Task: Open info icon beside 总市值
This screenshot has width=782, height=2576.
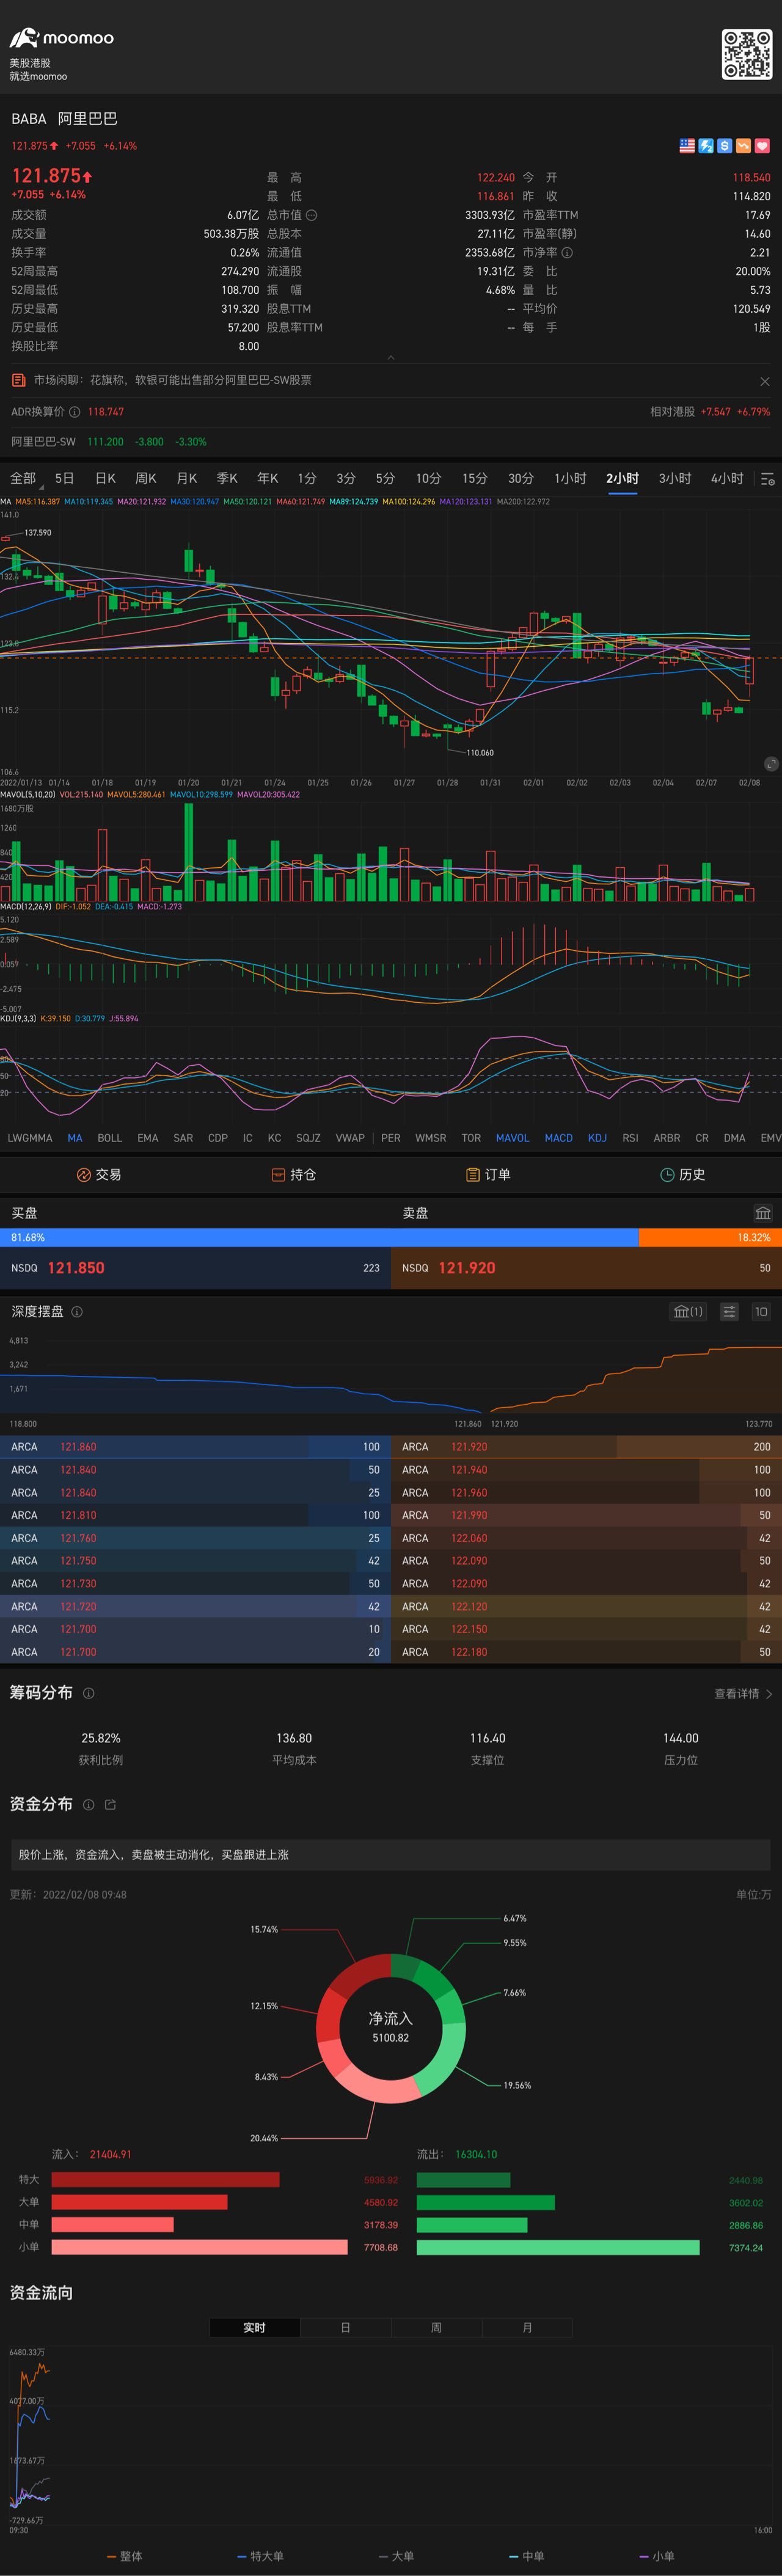Action: click(x=311, y=215)
